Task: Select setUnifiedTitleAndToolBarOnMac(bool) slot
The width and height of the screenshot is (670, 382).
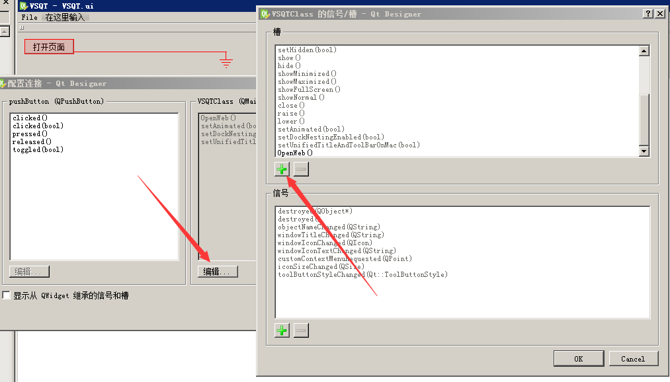Action: [349, 145]
